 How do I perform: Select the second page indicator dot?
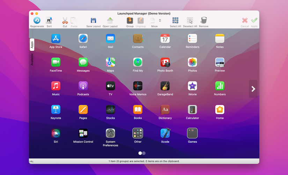point(144,153)
